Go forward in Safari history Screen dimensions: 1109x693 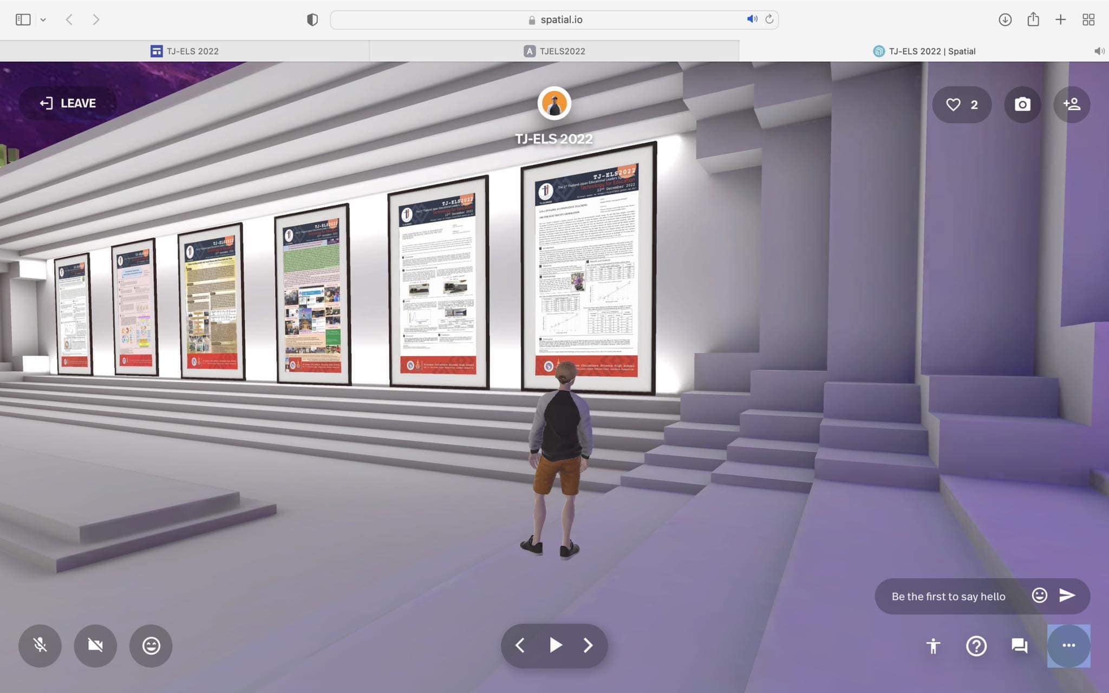click(96, 19)
